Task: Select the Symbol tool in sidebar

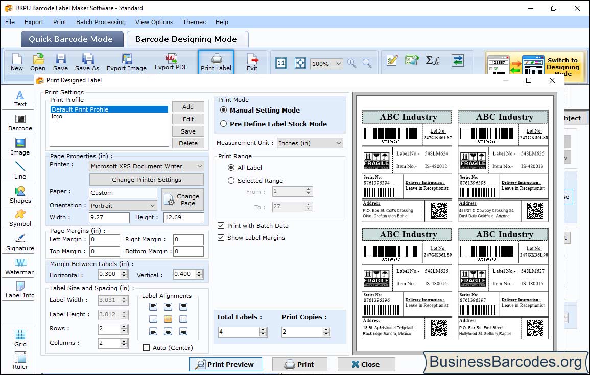Action: tap(20, 218)
